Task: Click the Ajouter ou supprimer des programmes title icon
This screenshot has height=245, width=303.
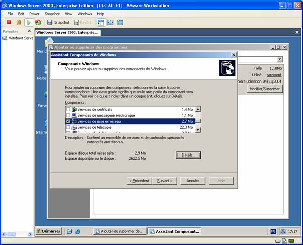Action: 51,47
